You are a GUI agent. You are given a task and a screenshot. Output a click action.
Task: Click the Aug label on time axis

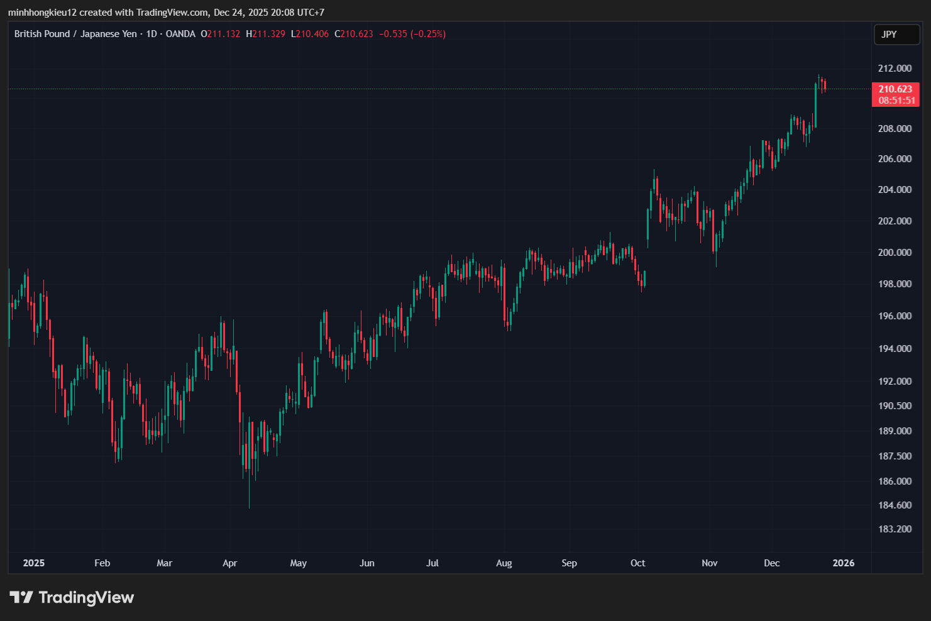504,563
